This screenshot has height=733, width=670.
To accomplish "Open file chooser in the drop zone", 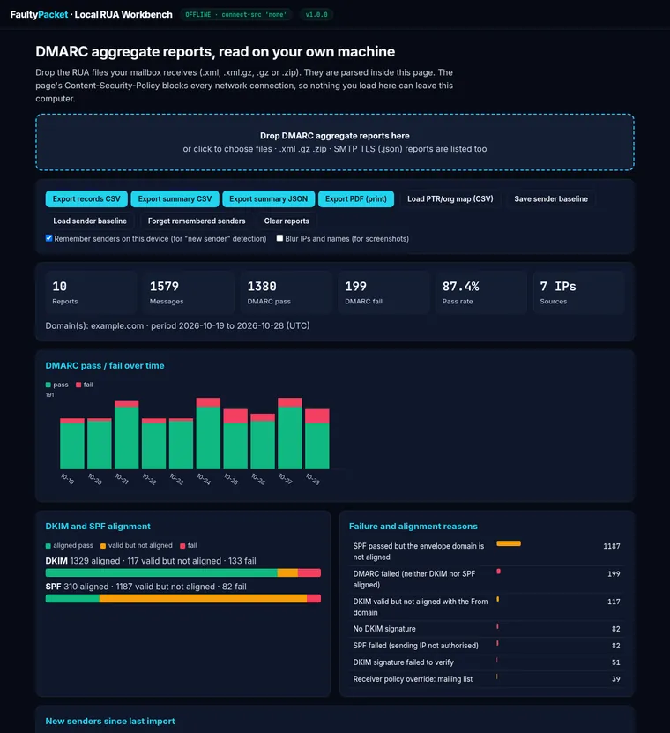I will pyautogui.click(x=334, y=142).
